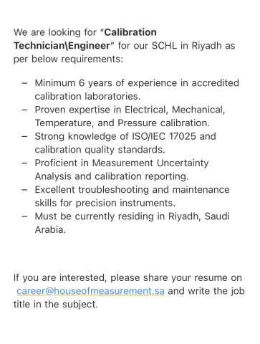Screen dimensions: 260x344
Task: Open the career@houseofmeasurement.sa email link
Action: [x=90, y=291]
